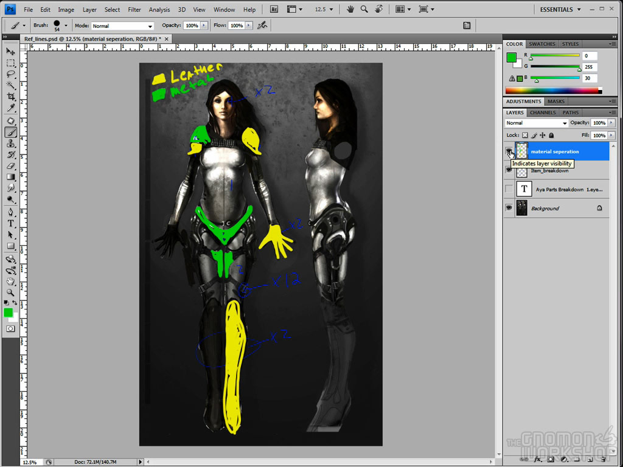This screenshot has height=467, width=623.
Task: Select the Hand tool in toolbox
Action: [x=11, y=282]
